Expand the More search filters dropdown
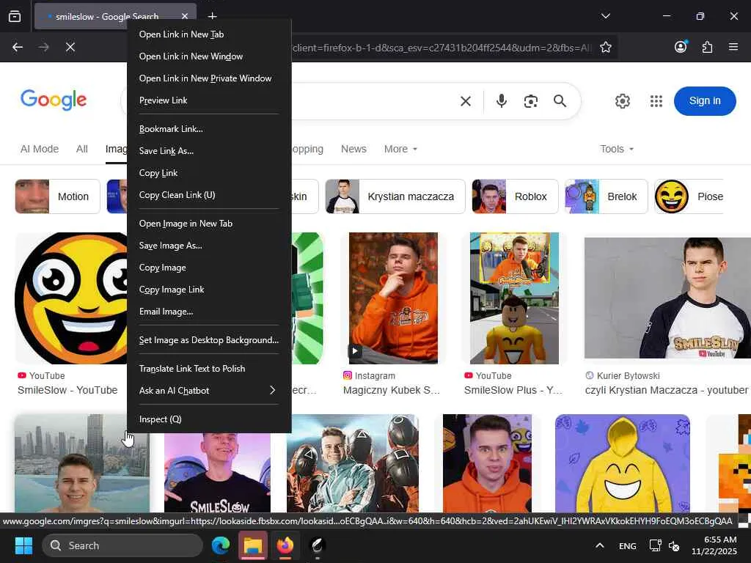This screenshot has height=563, width=751. tap(400, 149)
